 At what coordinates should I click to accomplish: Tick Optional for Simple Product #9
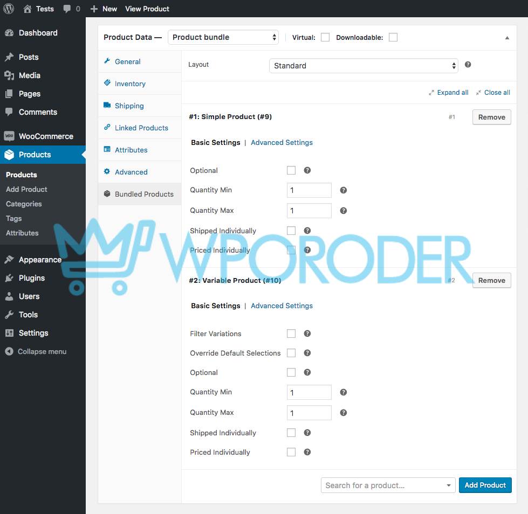(x=291, y=170)
